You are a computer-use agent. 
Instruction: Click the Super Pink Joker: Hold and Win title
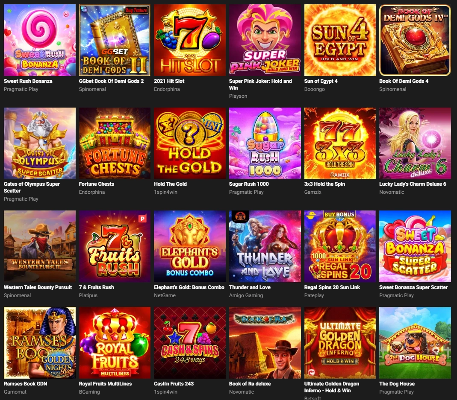(x=260, y=85)
